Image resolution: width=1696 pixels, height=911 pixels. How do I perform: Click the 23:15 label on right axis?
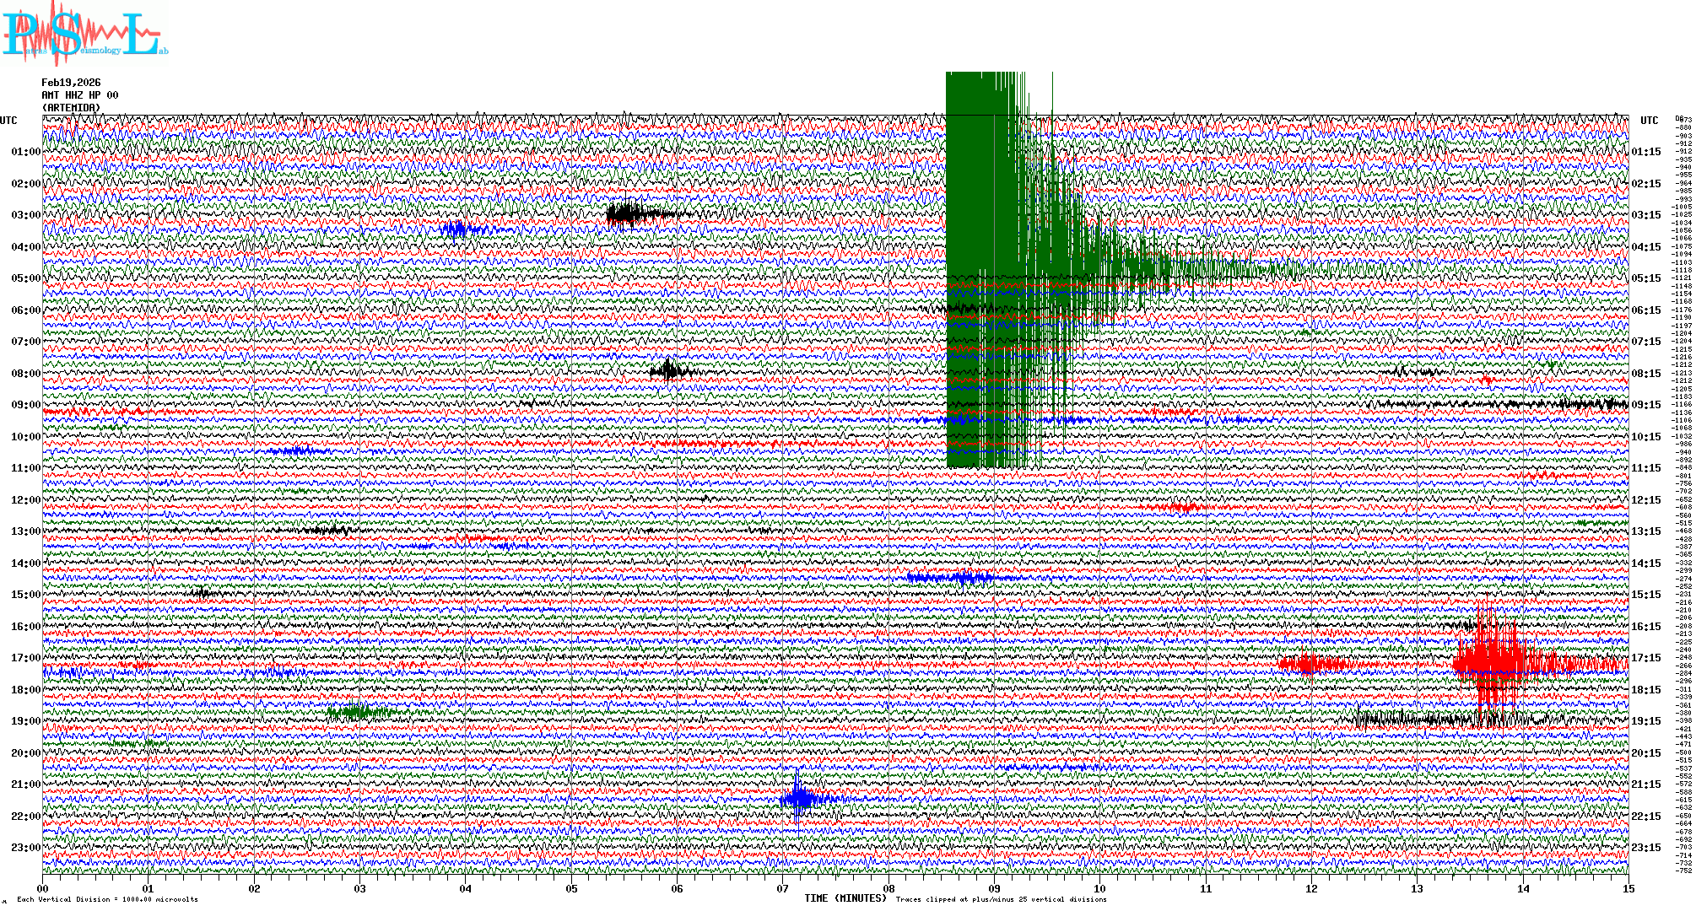1645,848
